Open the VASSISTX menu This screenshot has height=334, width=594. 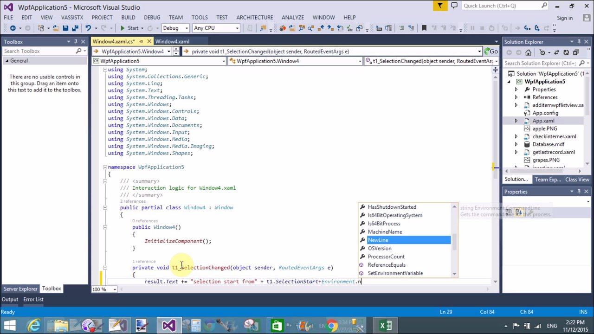pyautogui.click(x=71, y=17)
